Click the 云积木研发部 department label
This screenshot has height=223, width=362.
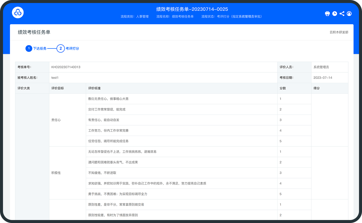[339, 32]
